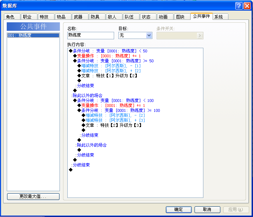Select the line 条件分歧 熟练度 >= 50
Viewport: 253px width, 217px height.
click(x=113, y=61)
